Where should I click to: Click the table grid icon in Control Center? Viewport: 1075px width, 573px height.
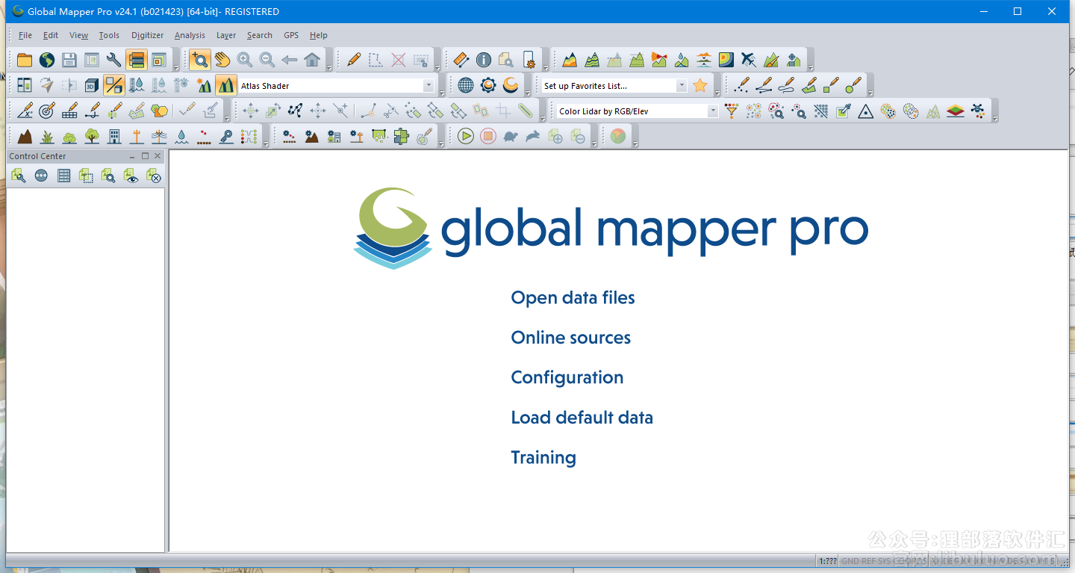point(64,176)
